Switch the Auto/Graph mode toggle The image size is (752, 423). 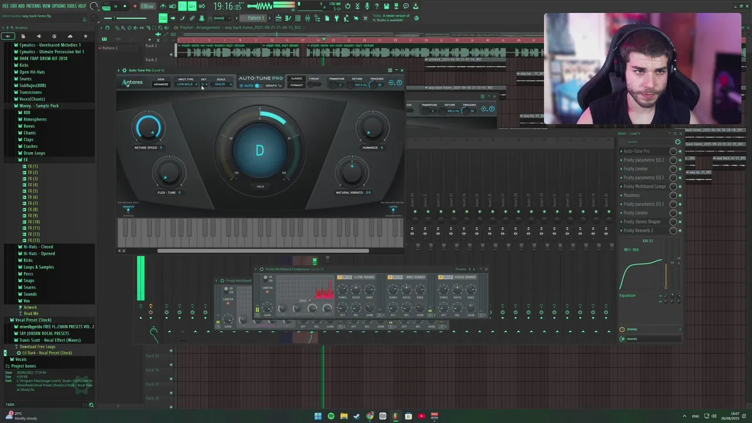click(258, 86)
